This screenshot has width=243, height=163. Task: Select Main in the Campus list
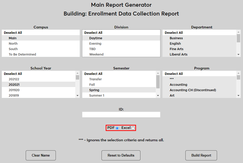[41, 38]
